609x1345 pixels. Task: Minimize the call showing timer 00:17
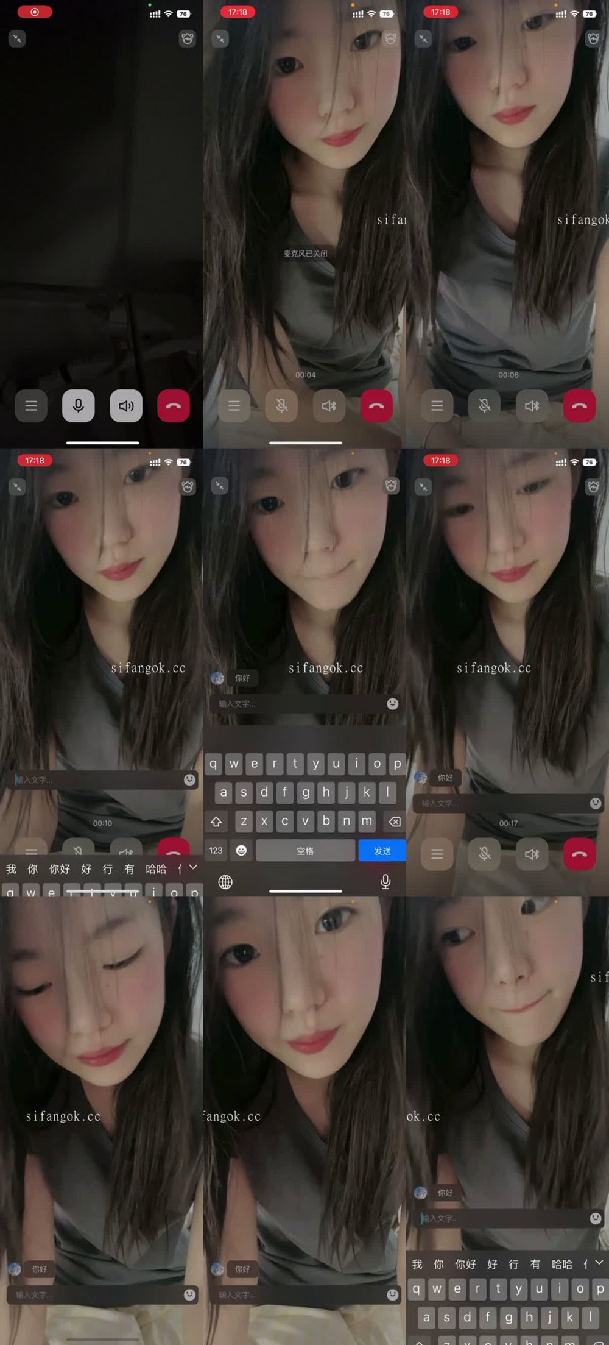[x=423, y=486]
